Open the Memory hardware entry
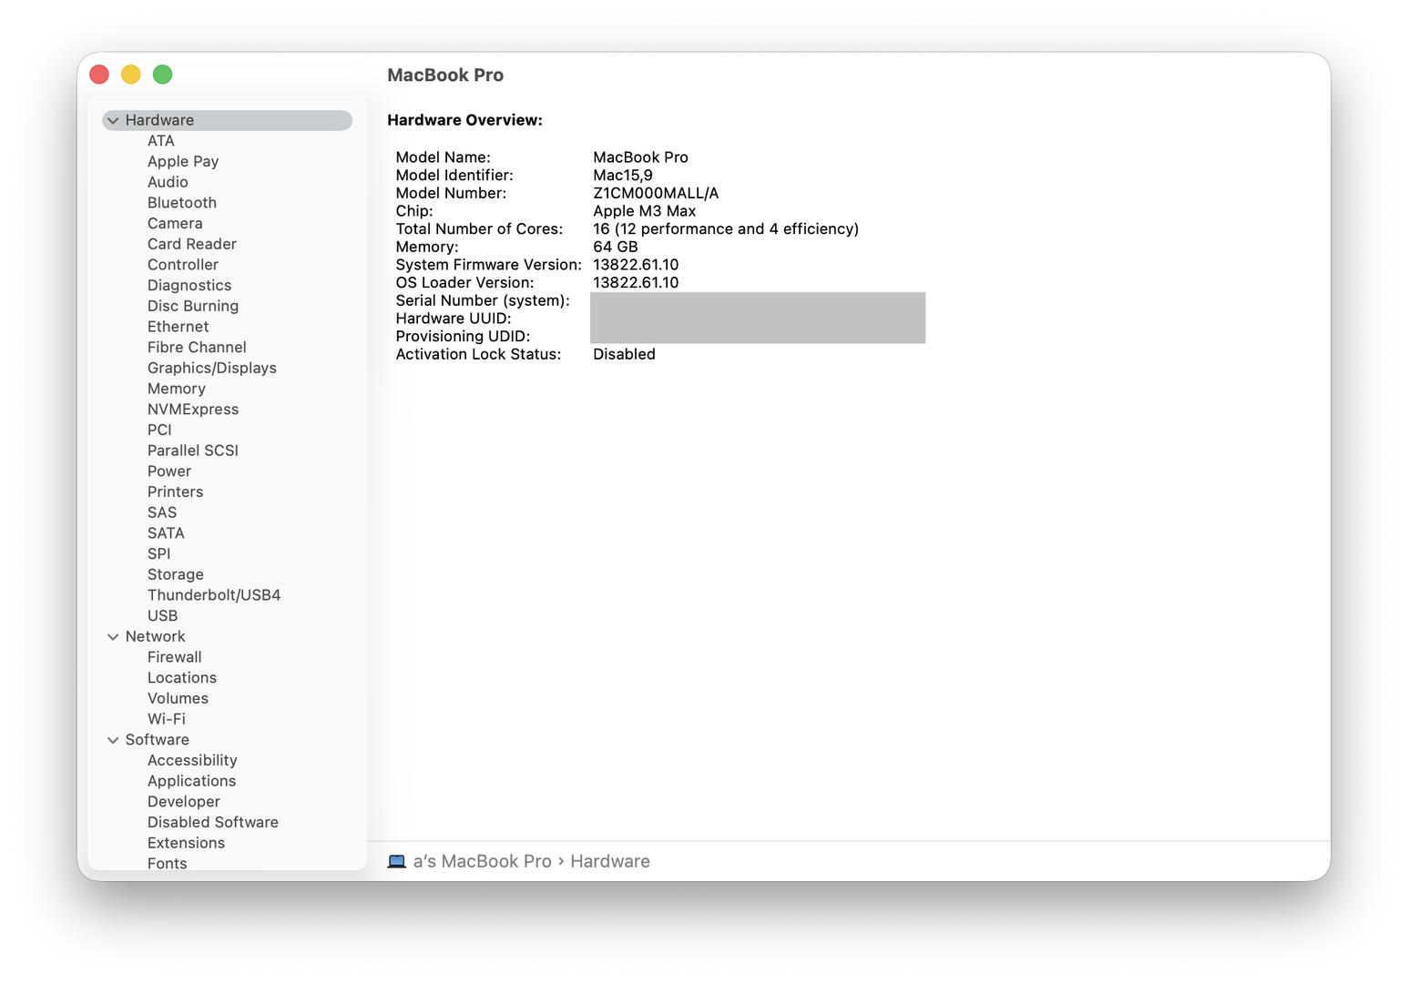 coord(176,389)
